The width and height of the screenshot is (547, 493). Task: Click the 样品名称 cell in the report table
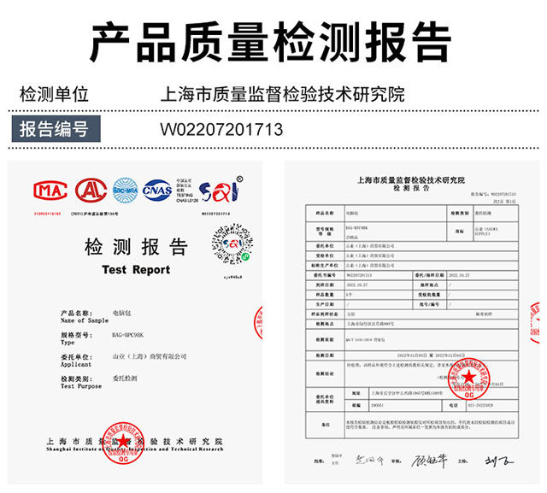(x=325, y=213)
